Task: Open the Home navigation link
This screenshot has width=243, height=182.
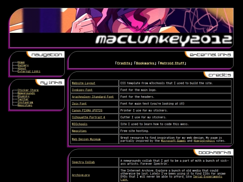Action: click(21, 62)
